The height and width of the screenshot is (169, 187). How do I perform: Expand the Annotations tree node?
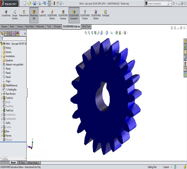coord(1,56)
